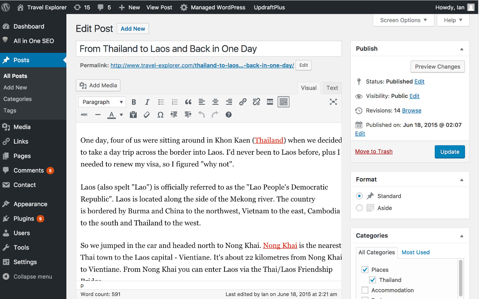Open the Appearance menu

(33, 204)
